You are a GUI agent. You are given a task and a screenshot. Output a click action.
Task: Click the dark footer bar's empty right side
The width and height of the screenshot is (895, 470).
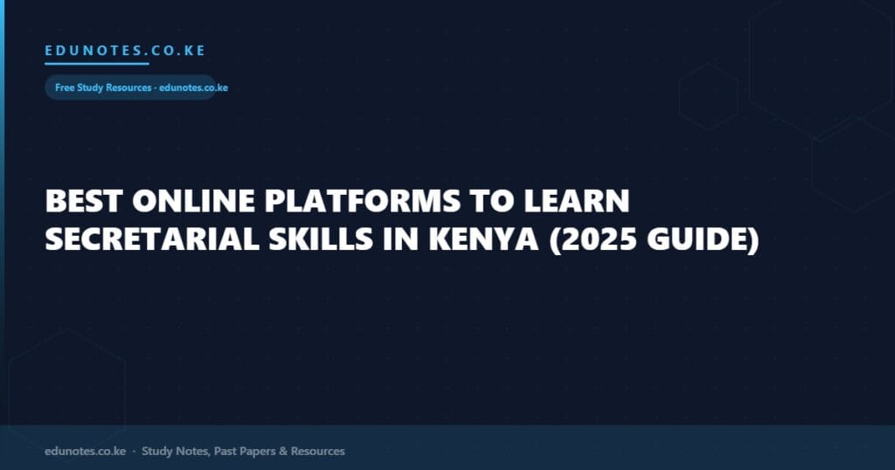pyautogui.click(x=656, y=448)
